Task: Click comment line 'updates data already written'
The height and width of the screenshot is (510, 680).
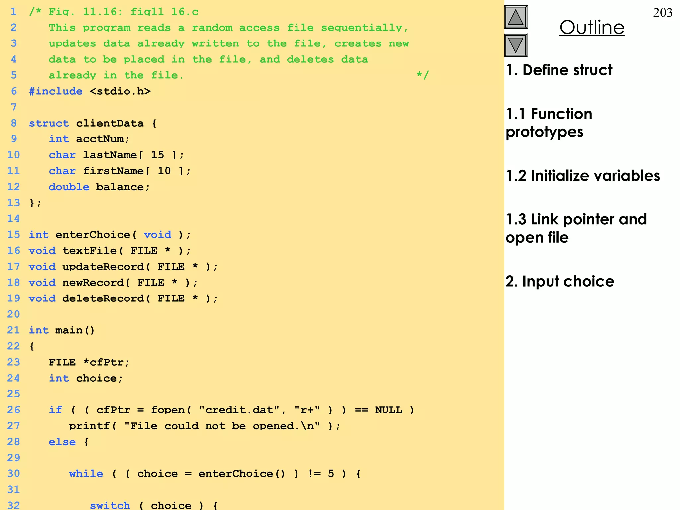Action: click(x=229, y=43)
